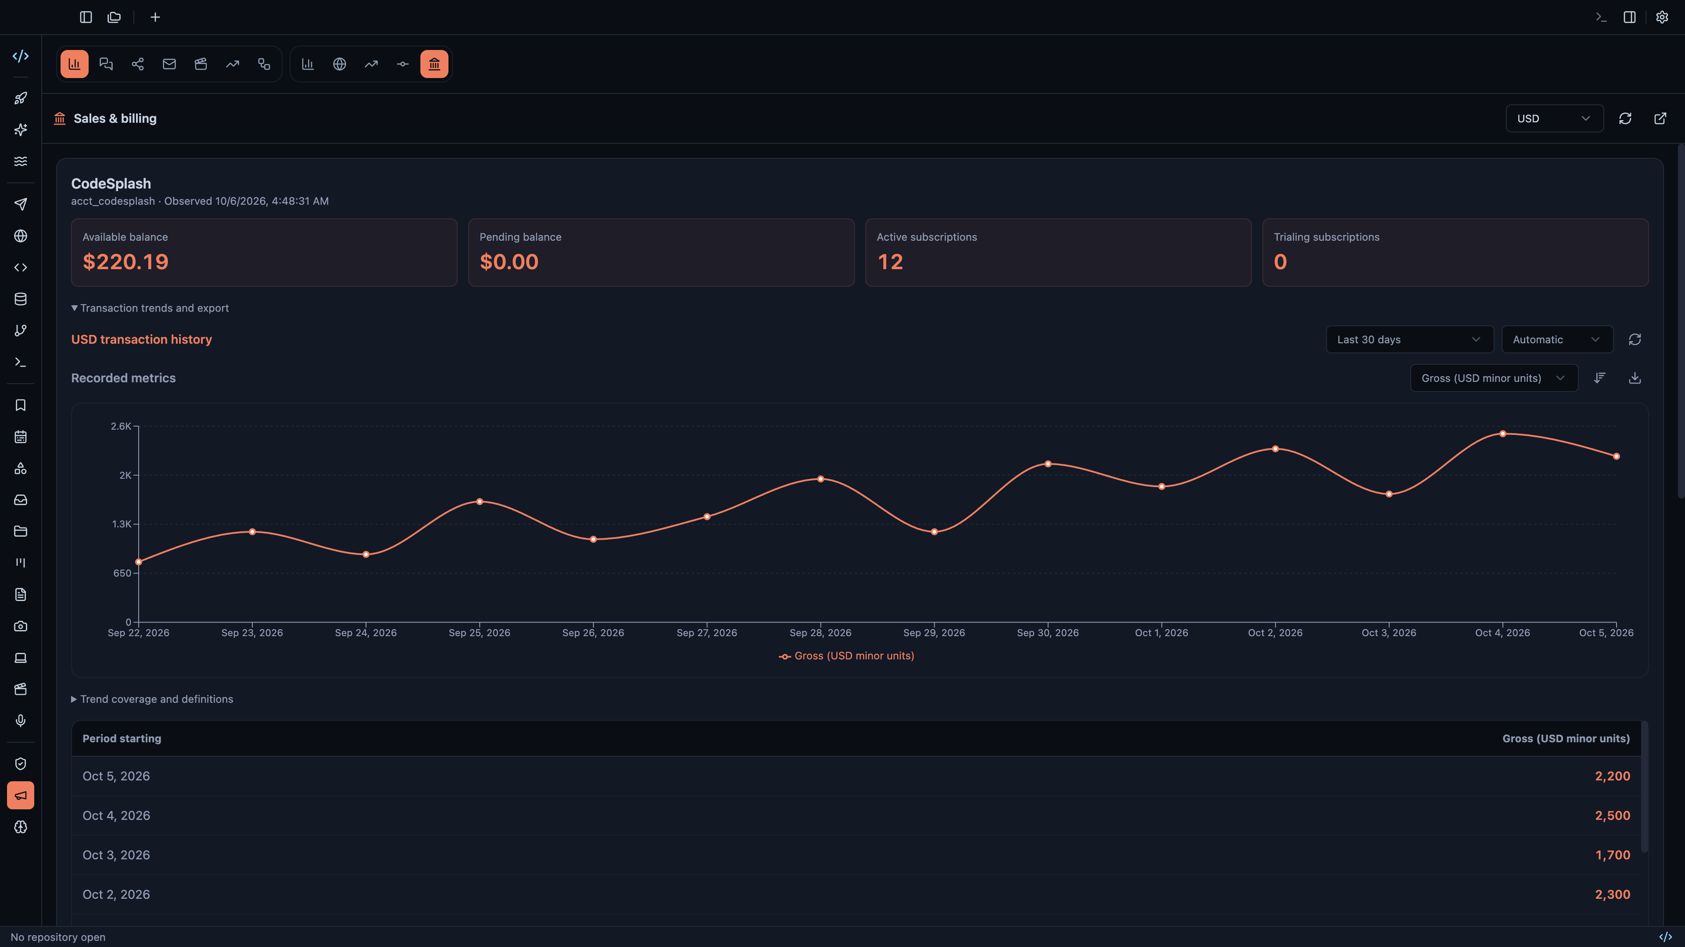The height and width of the screenshot is (947, 1685).
Task: Open the USD currency dropdown
Action: (1555, 118)
